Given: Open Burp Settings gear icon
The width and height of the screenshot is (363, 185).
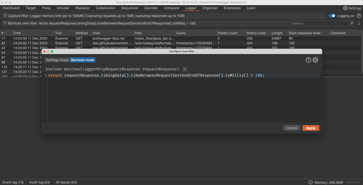Looking at the screenshot, I should (345, 8).
